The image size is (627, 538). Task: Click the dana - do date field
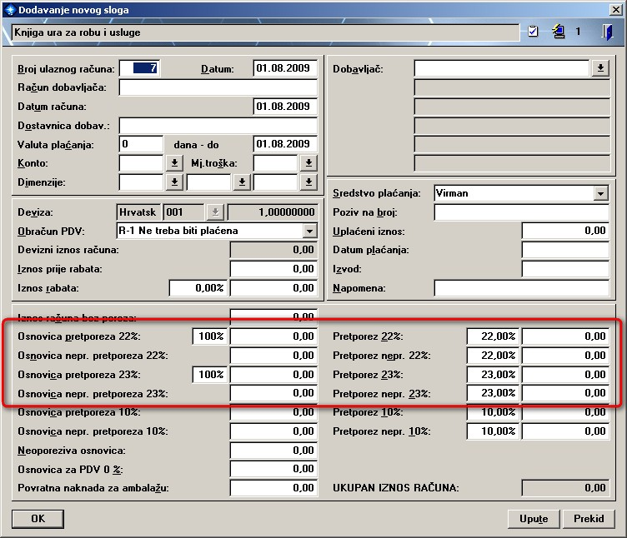point(285,144)
